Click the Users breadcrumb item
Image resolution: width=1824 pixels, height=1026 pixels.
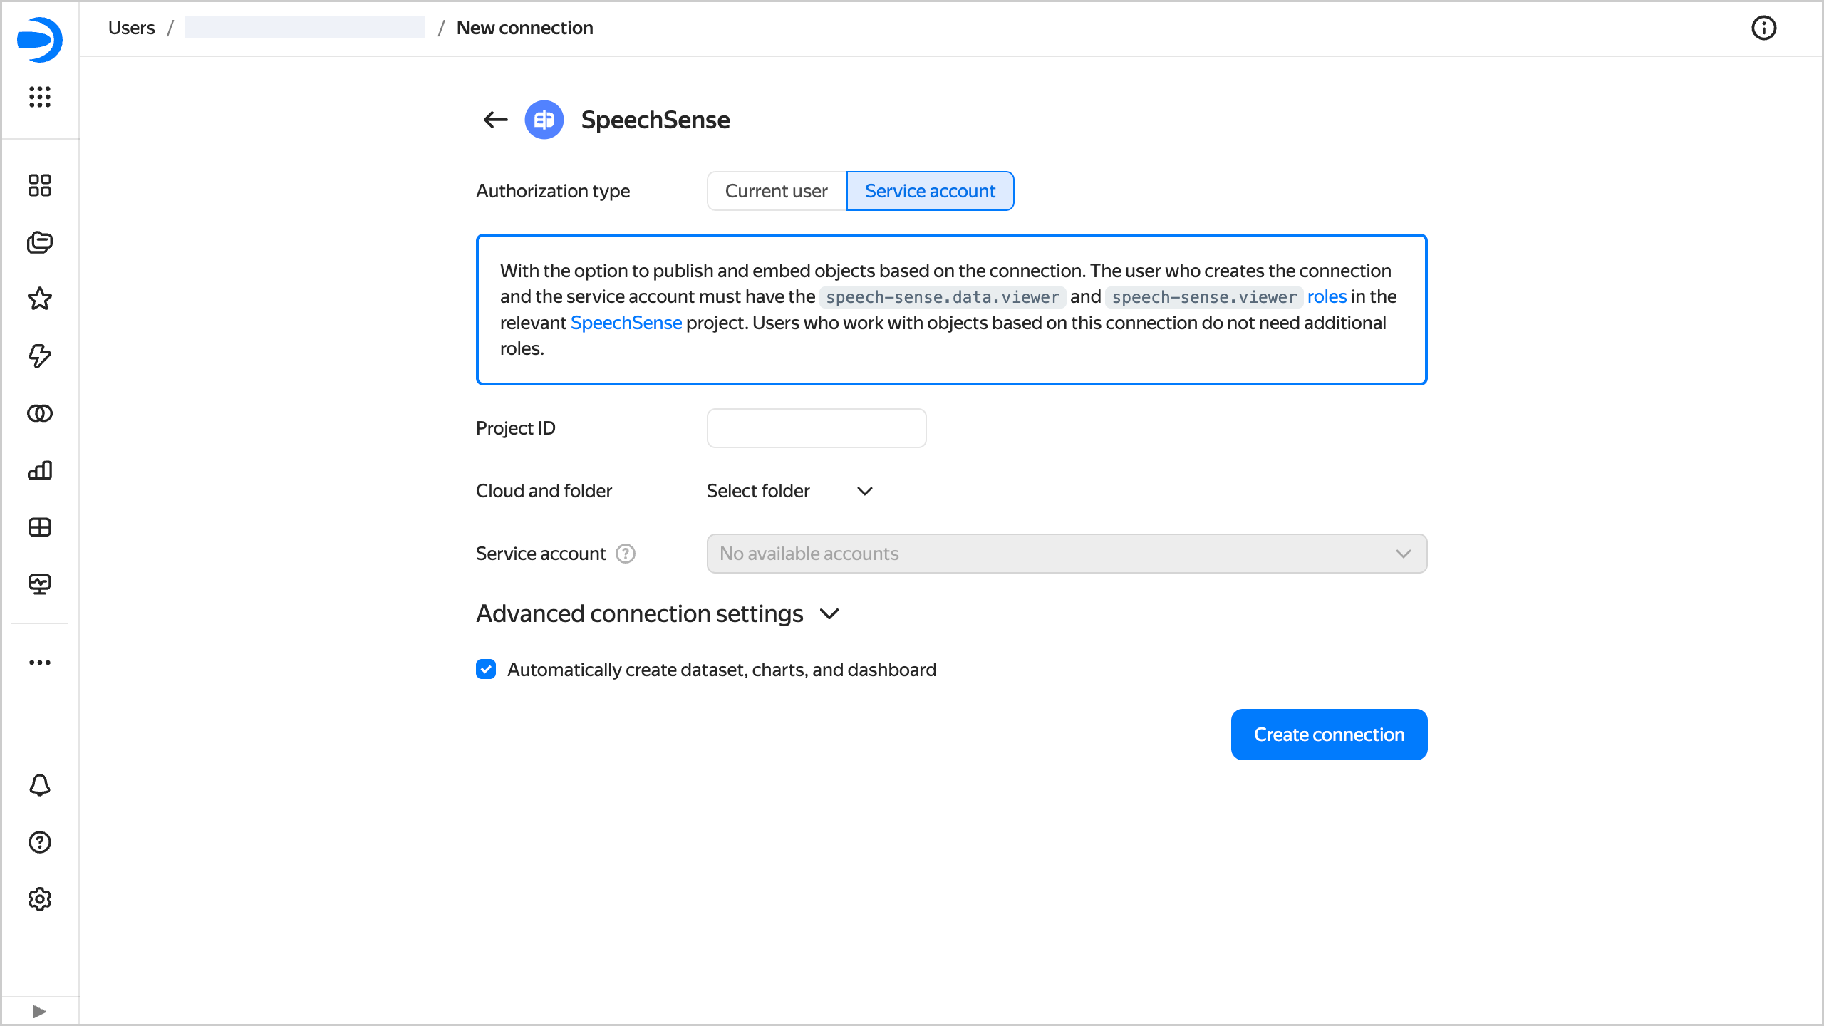131,28
